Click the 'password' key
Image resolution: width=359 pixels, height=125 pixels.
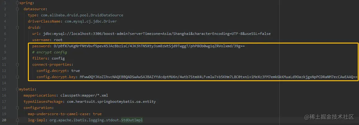41,46
